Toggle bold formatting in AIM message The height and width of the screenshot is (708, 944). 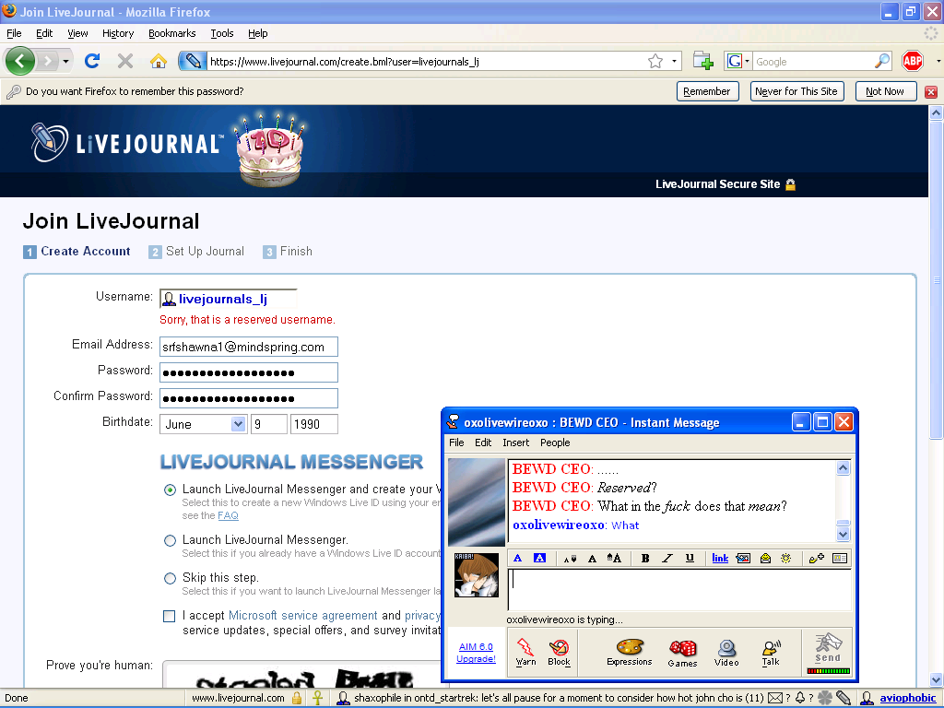pos(645,558)
